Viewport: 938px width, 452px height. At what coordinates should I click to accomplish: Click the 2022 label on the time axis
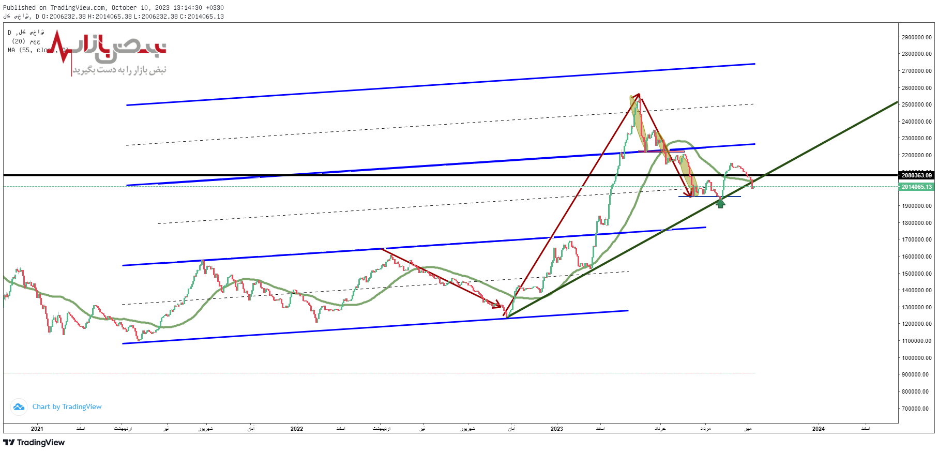click(297, 429)
